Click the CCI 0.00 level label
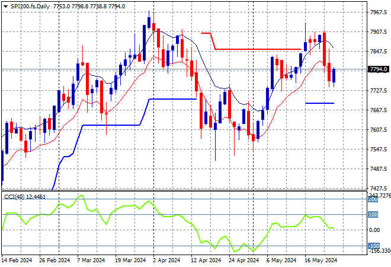This screenshot has height=267, width=391. [x=374, y=230]
